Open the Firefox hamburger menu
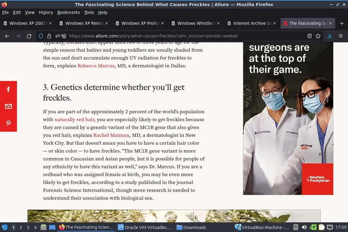The width and height of the screenshot is (348, 232). click(x=341, y=36)
